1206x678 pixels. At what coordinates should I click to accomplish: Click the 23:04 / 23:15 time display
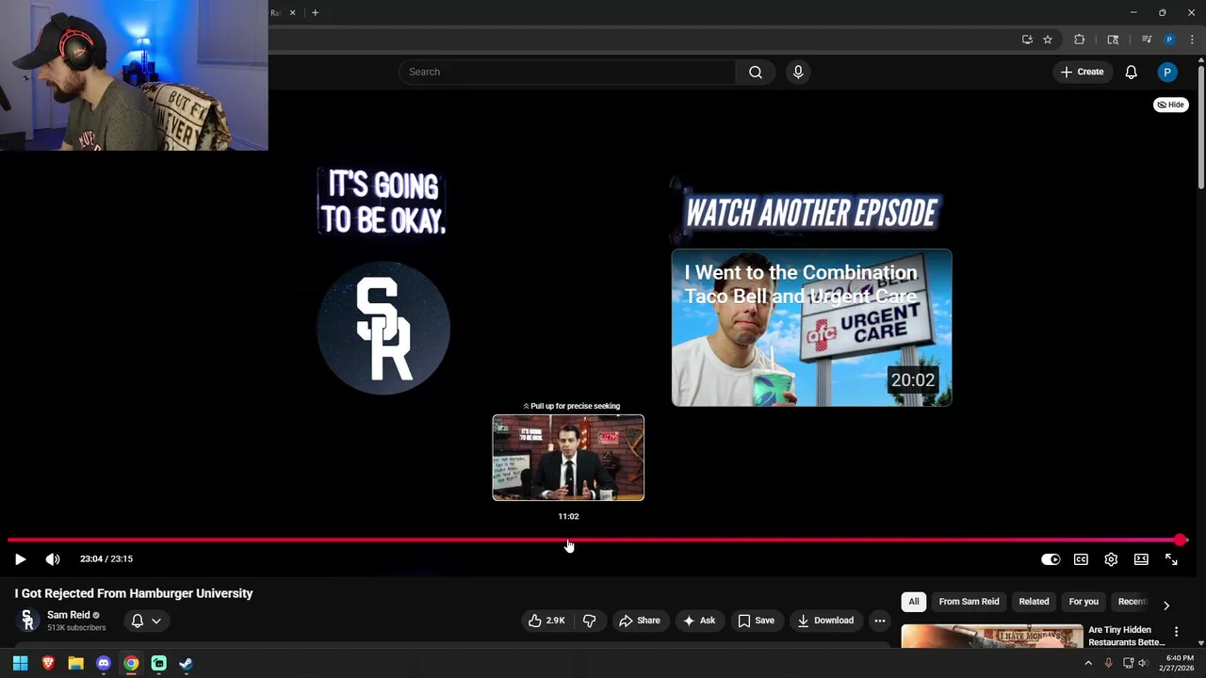106,559
